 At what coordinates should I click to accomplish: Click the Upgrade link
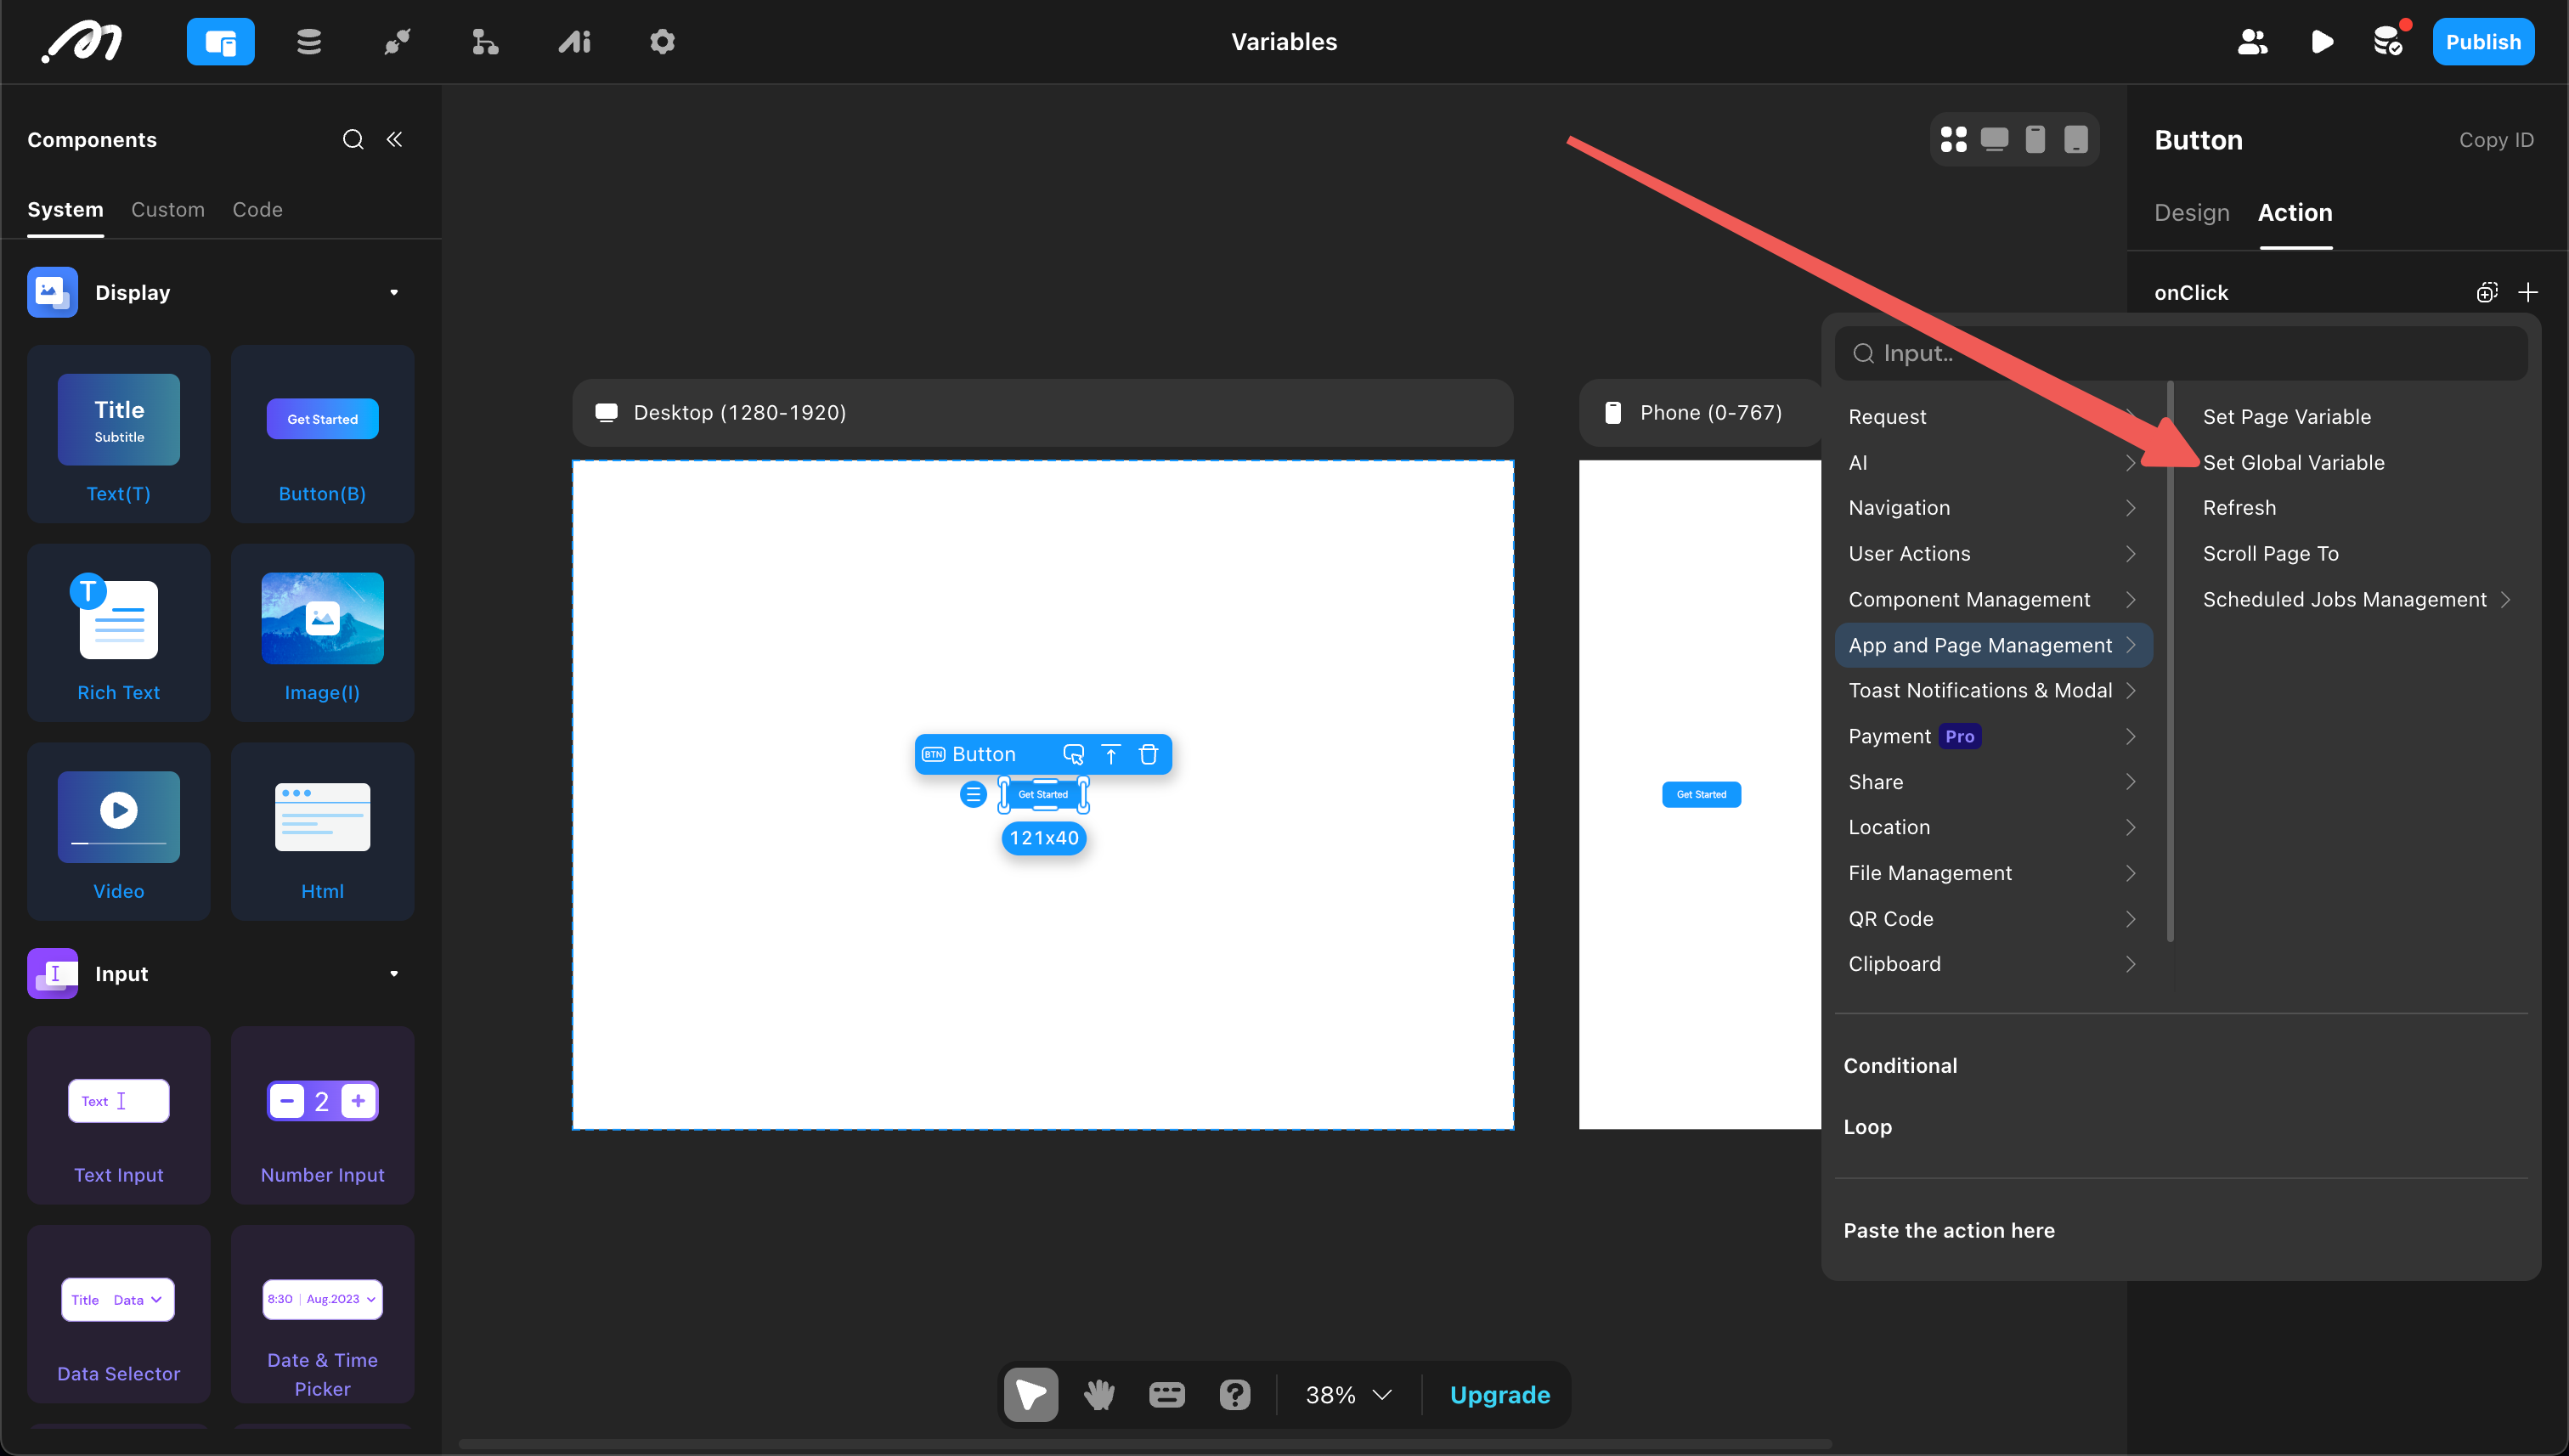1499,1394
